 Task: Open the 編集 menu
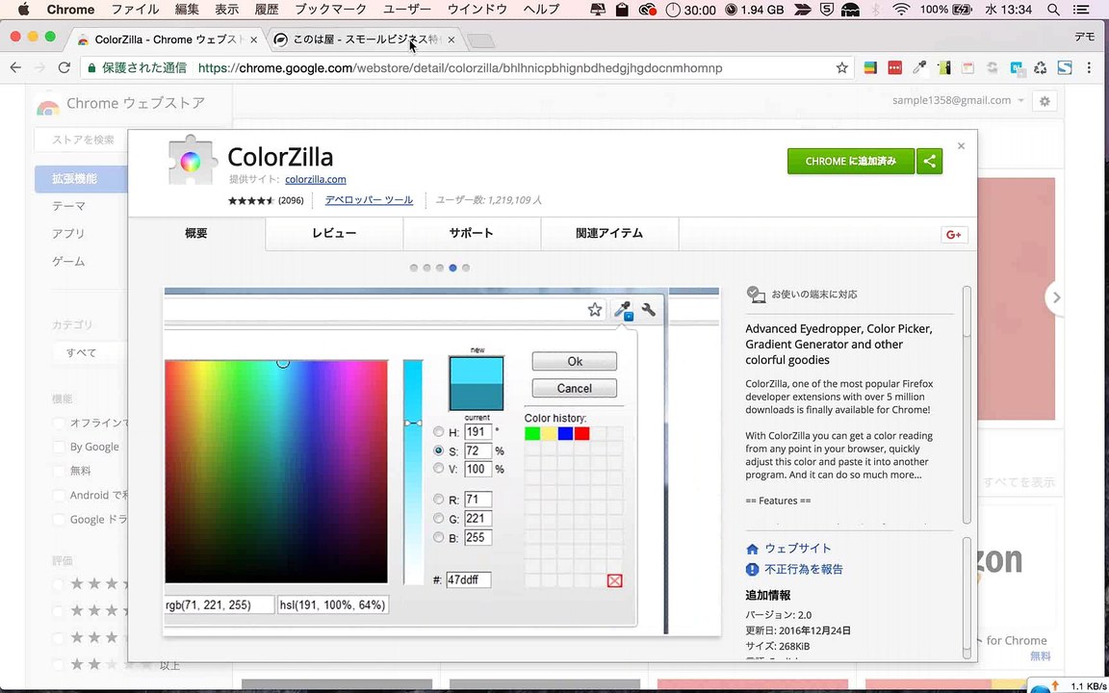click(x=187, y=10)
